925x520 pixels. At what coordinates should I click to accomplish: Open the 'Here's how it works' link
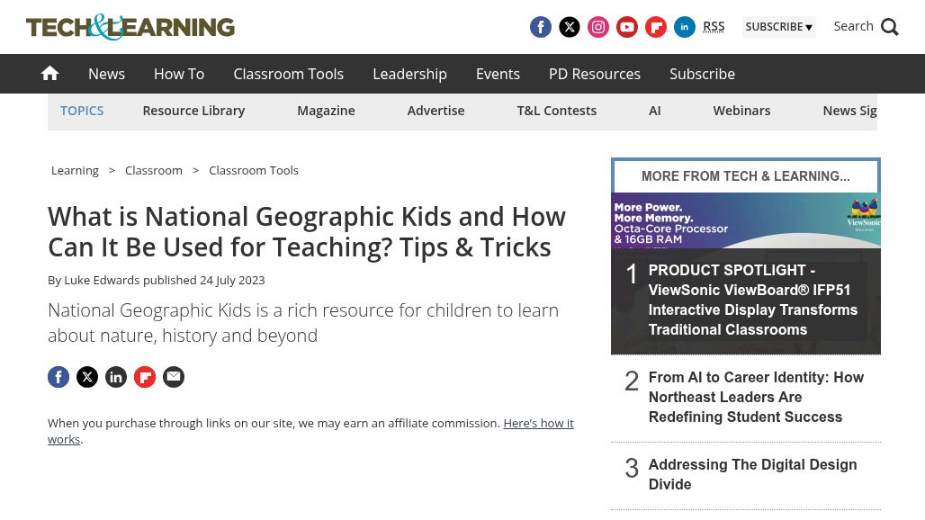coord(537,423)
